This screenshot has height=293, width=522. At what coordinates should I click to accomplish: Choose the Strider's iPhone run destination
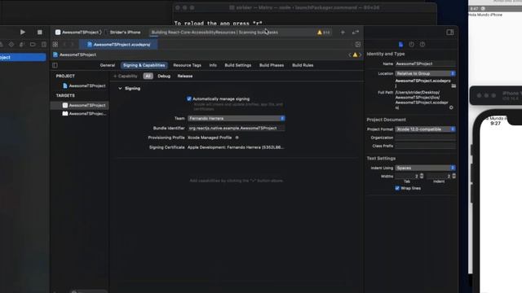(x=125, y=33)
